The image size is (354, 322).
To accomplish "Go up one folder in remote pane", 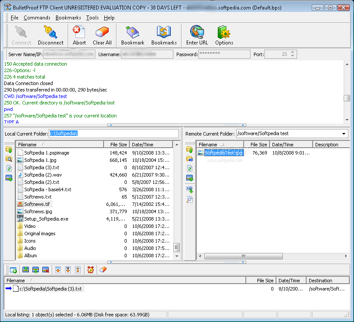I will point(190,150).
